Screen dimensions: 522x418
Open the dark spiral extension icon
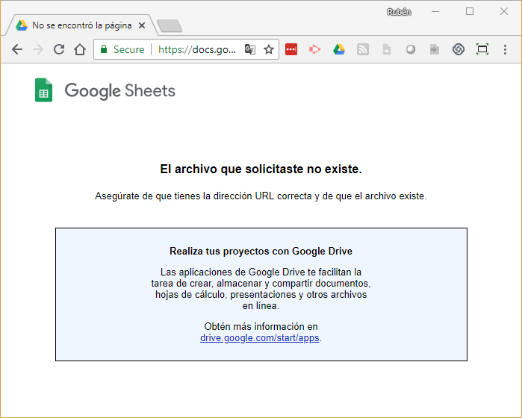(x=459, y=49)
